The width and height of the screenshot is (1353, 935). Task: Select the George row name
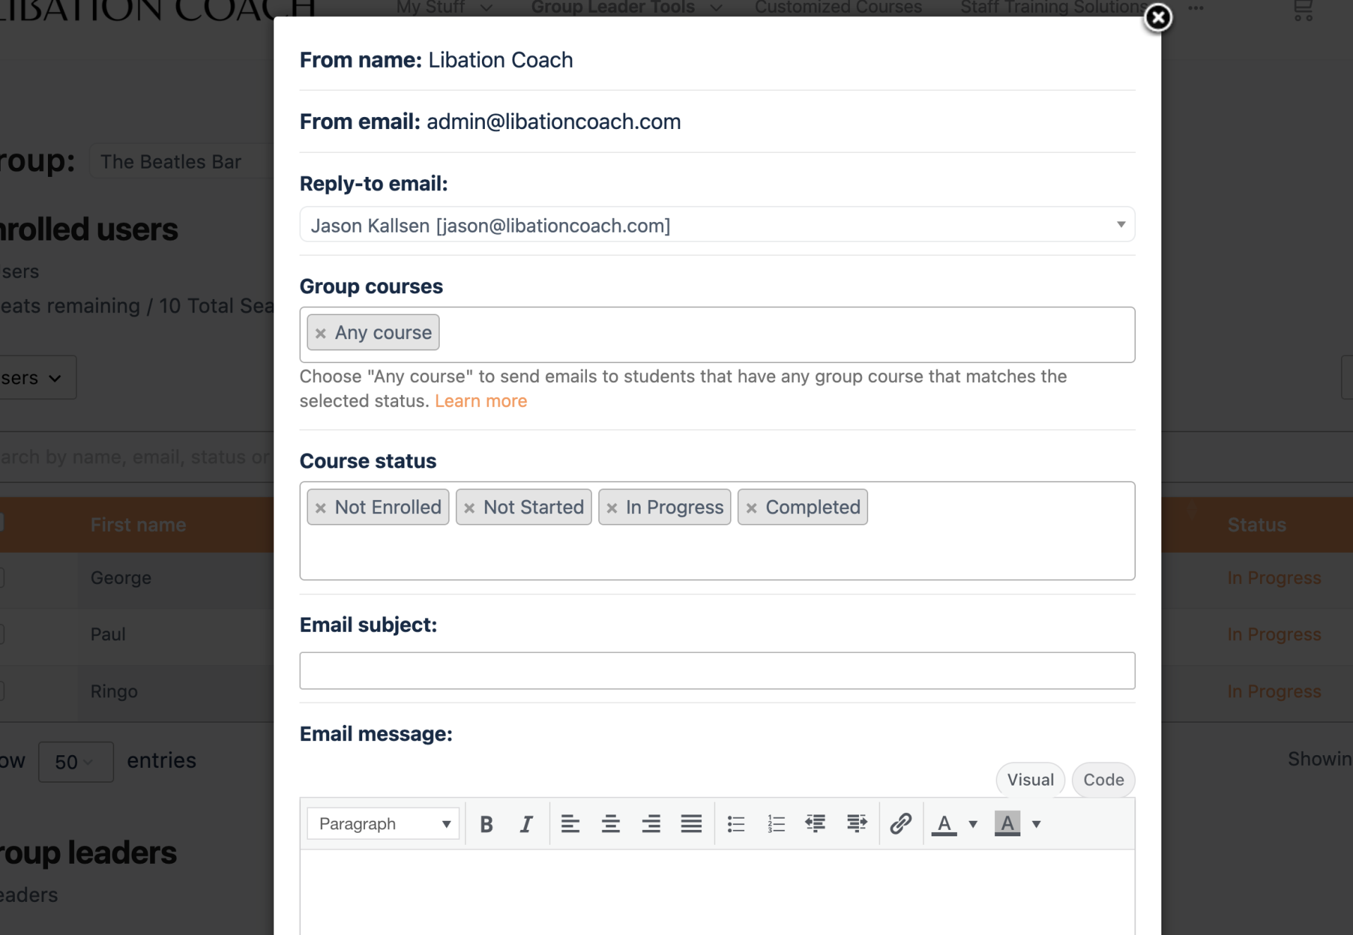[121, 577]
